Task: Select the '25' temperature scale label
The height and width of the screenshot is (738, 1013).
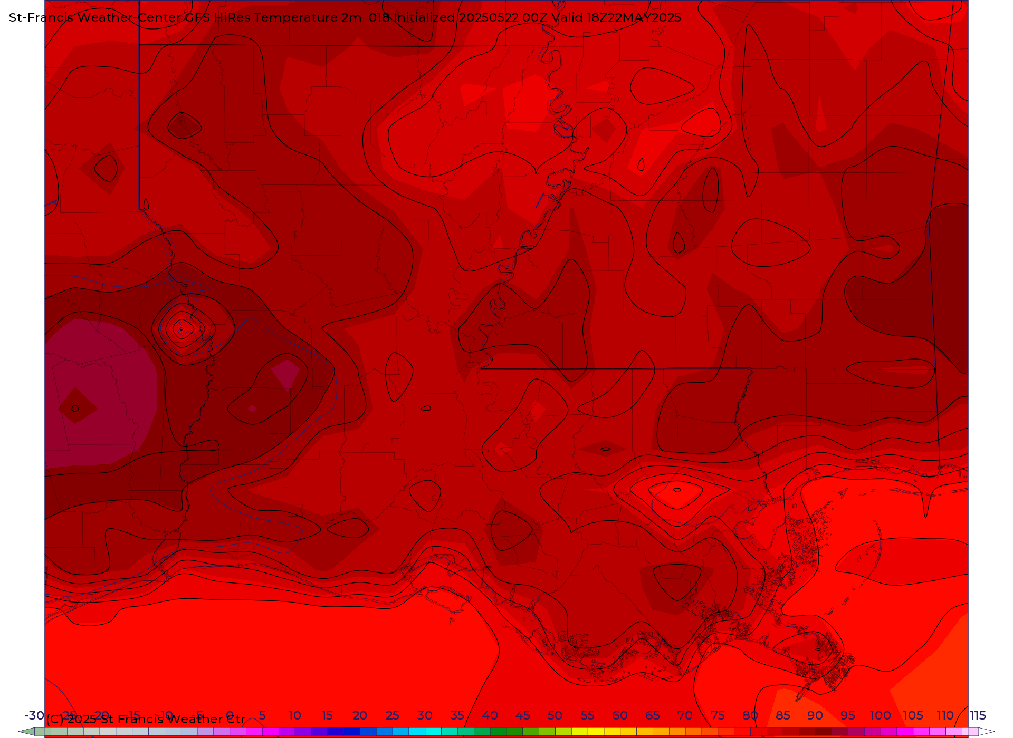Action: (393, 716)
